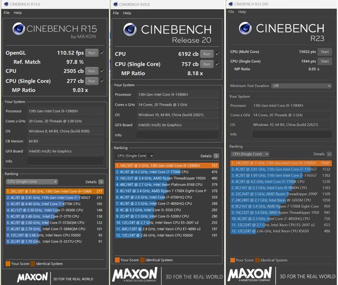Click the Info input field in R23

pos(292,134)
